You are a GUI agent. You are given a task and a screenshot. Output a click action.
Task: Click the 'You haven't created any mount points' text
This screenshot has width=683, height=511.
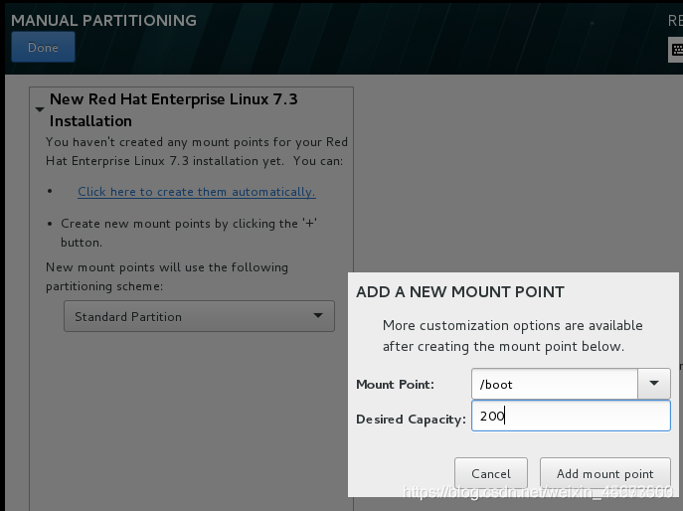click(x=197, y=151)
